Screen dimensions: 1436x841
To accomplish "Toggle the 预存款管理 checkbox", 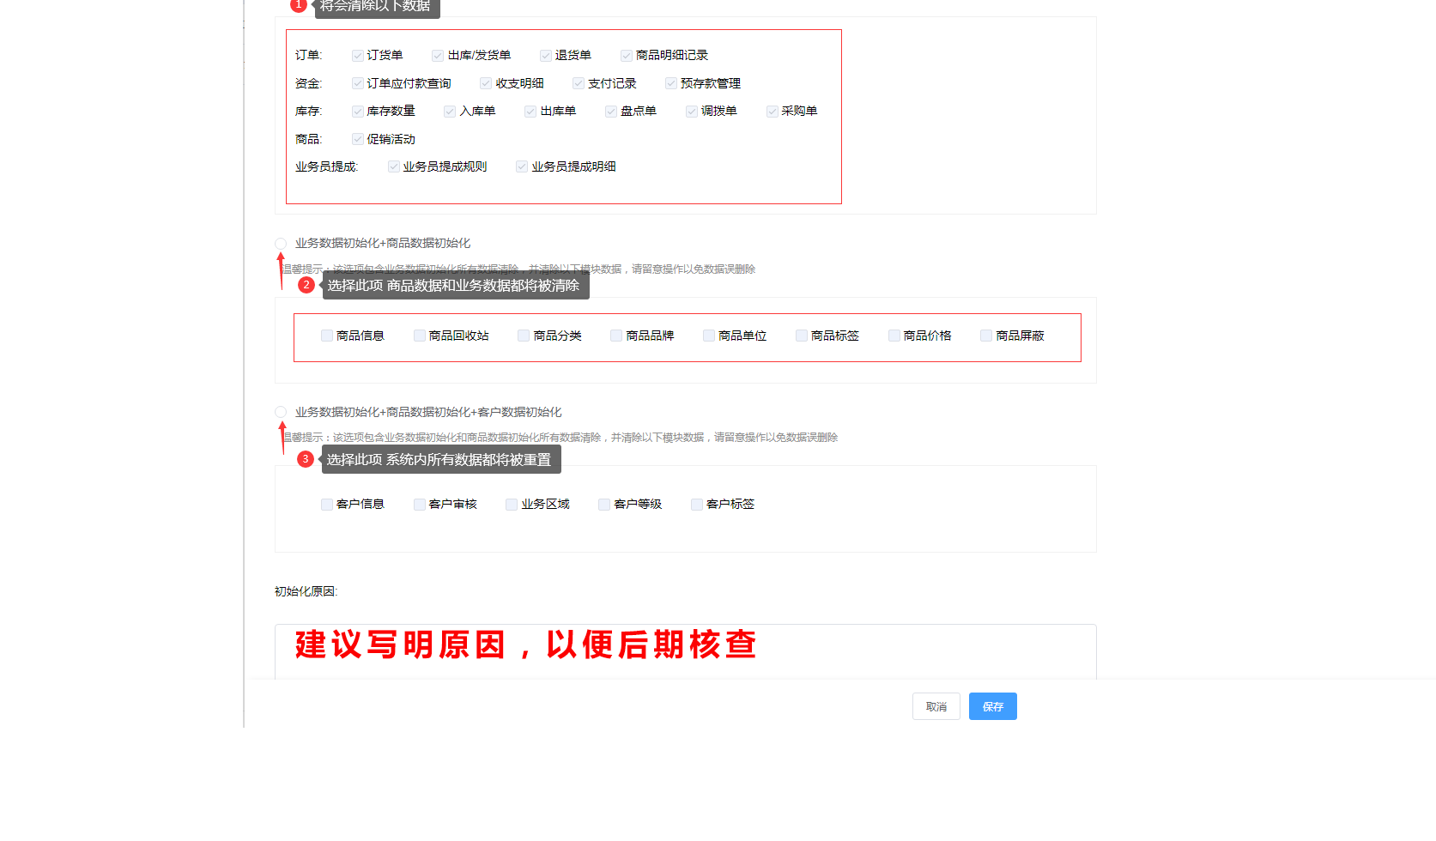I will [x=671, y=83].
